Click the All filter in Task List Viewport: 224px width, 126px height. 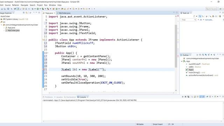tap(201, 20)
